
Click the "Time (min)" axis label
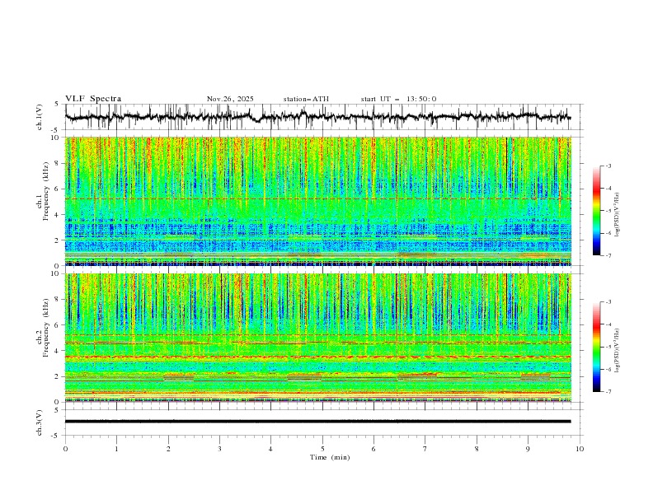(330, 457)
